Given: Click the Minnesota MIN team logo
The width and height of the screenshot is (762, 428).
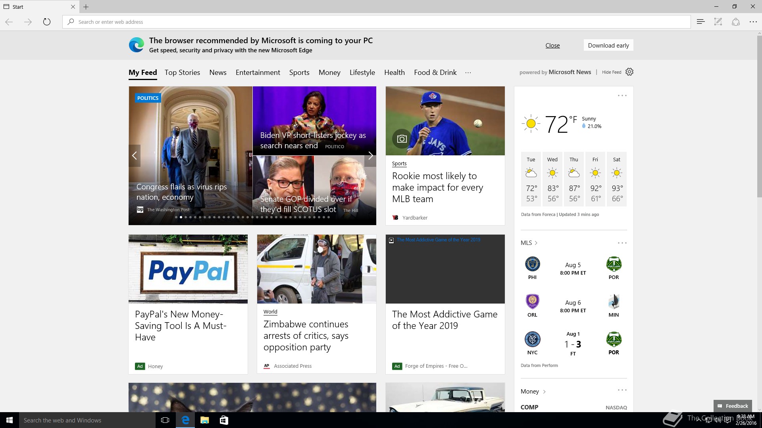Looking at the screenshot, I should (614, 302).
